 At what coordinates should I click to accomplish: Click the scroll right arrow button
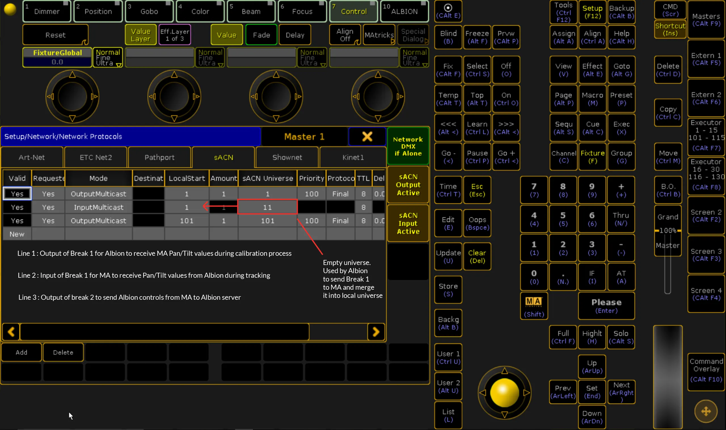pos(376,332)
